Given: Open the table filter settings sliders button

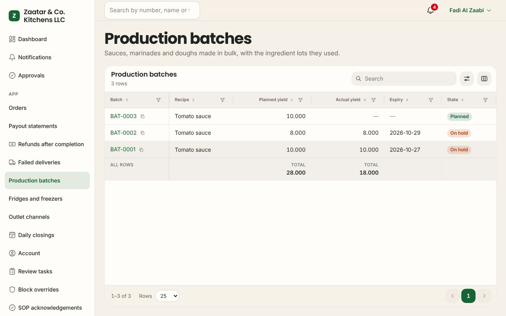Looking at the screenshot, I should point(467,79).
